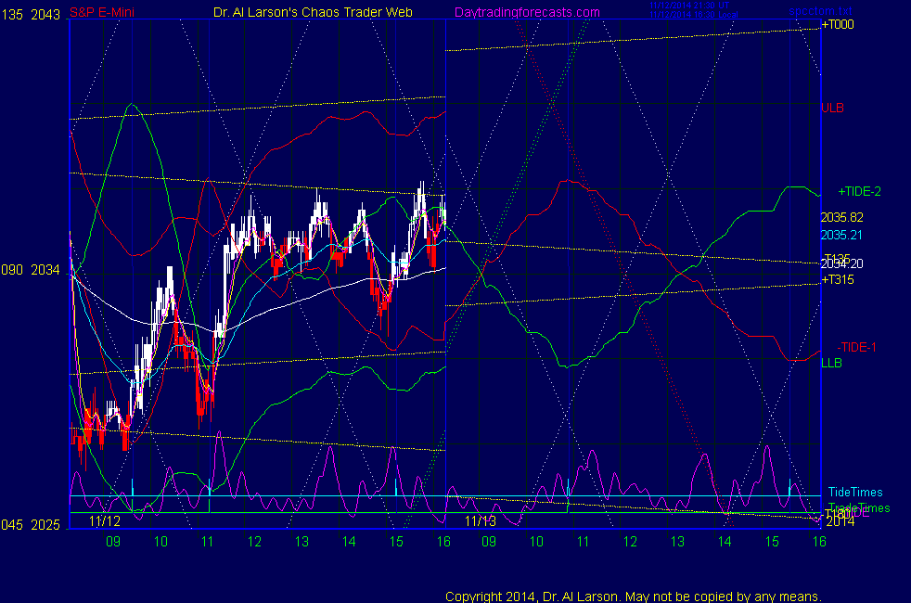Click the 135 2043 axis label
Screen dimensions: 911x603
point(31,15)
